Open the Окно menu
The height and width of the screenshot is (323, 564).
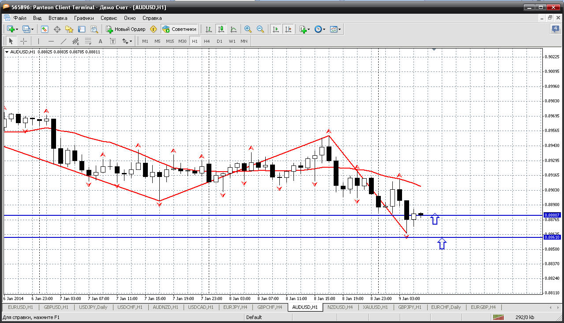(x=130, y=18)
